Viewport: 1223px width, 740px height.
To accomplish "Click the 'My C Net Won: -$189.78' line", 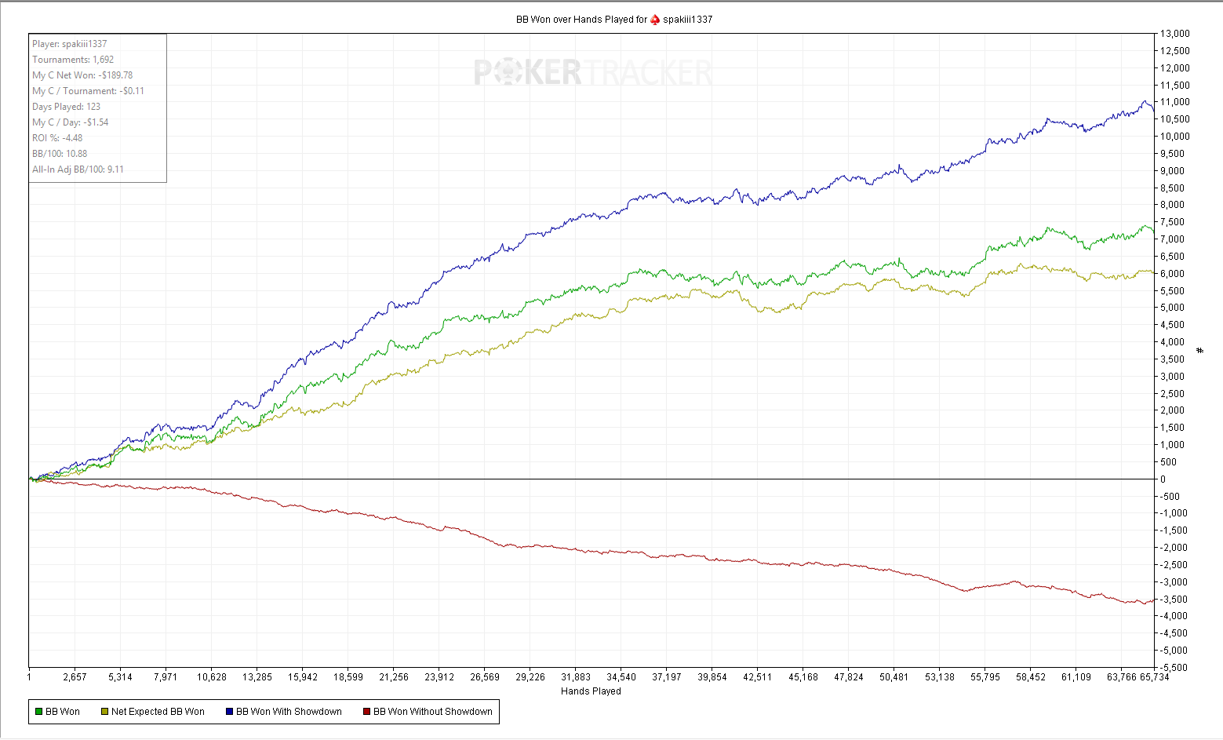I will 82,75.
